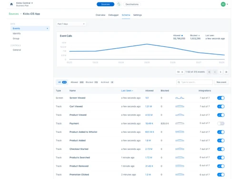Go to the previous events page
This screenshot has width=238, height=179.
215,72
